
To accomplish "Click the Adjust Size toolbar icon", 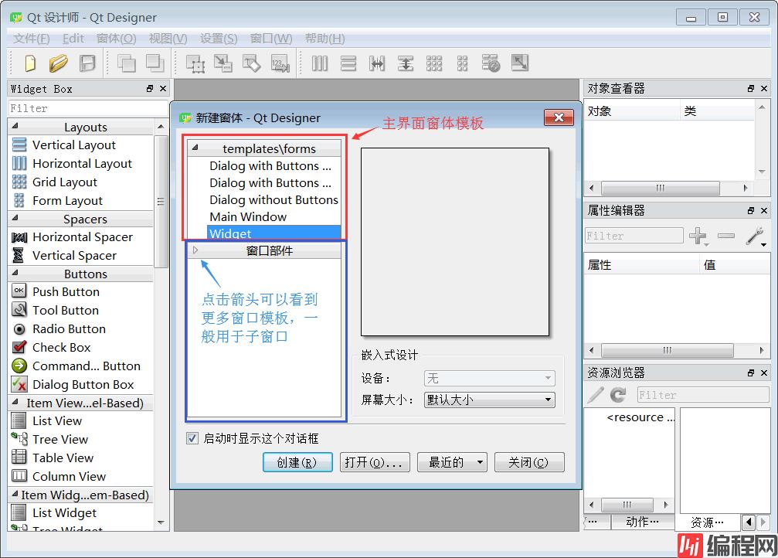I will 519,63.
